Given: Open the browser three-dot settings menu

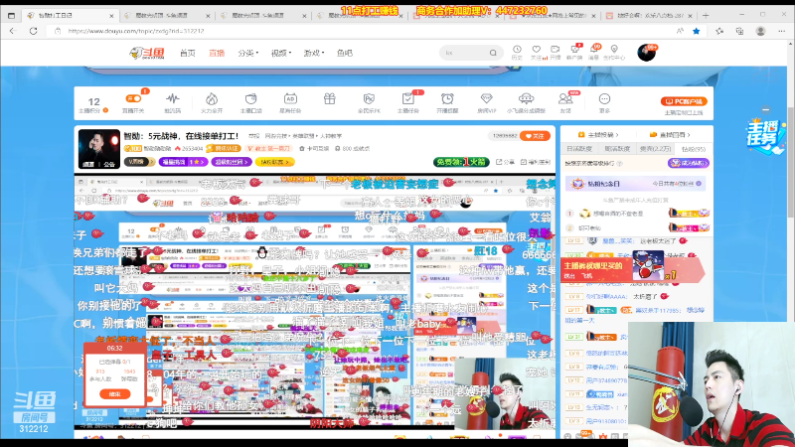Looking at the screenshot, I should point(782,31).
